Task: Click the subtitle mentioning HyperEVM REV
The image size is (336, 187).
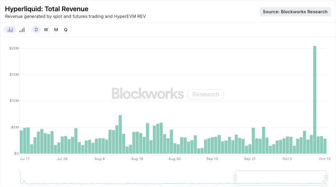Action: point(75,16)
